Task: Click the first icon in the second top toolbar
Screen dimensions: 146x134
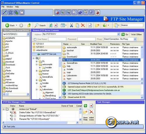Action: tap(57, 12)
